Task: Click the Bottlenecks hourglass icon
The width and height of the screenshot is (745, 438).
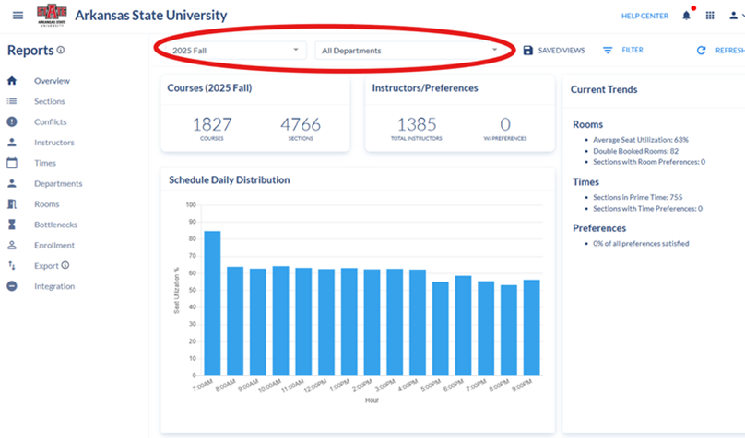Action: pyautogui.click(x=12, y=225)
